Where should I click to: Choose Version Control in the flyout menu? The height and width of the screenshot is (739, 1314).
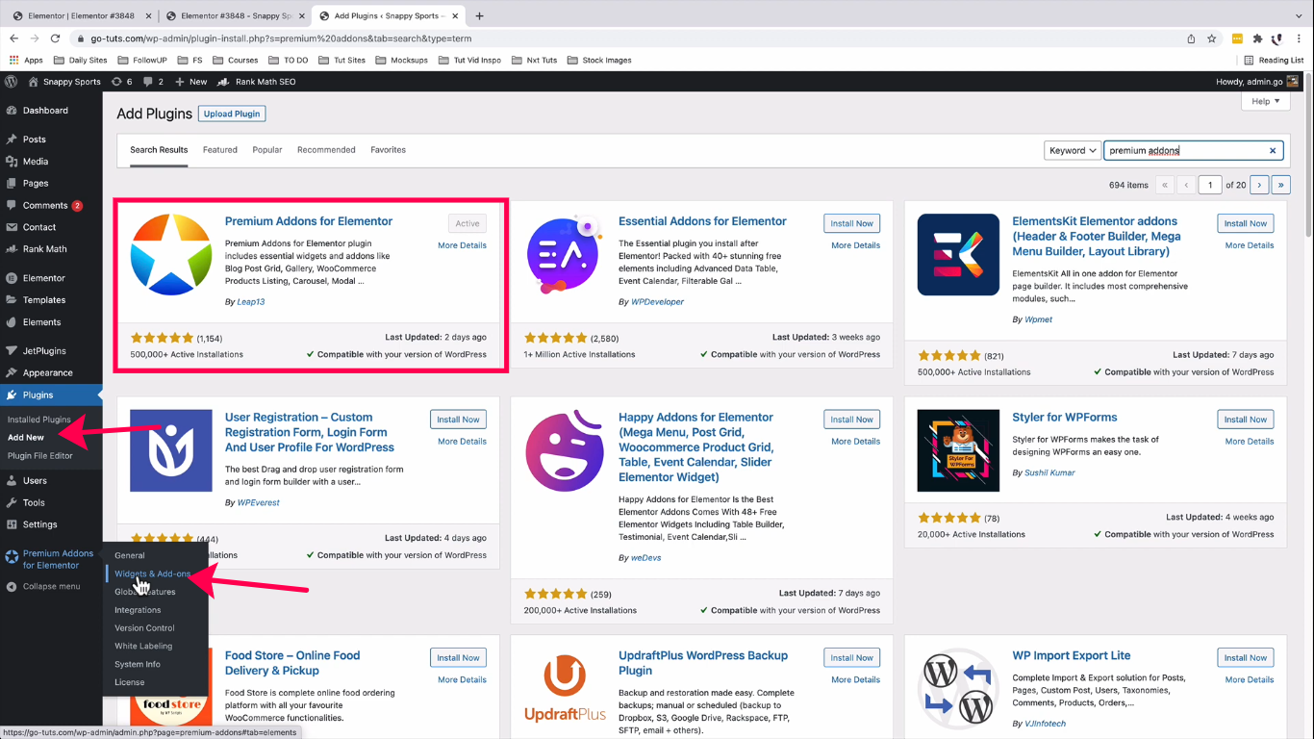(x=144, y=628)
